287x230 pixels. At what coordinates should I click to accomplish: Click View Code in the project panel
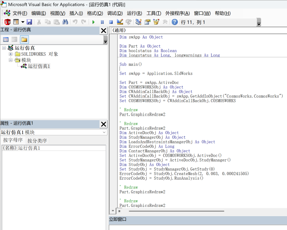pyautogui.click(x=6, y=40)
